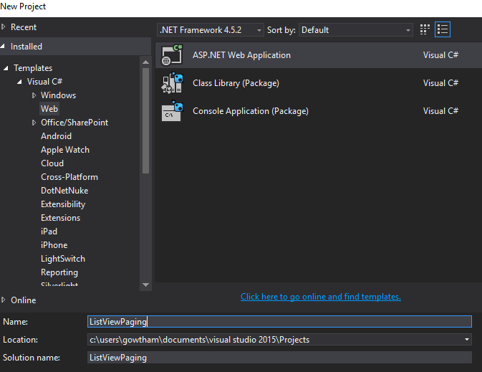Open the .NET Framework version dropdown

[210, 30]
